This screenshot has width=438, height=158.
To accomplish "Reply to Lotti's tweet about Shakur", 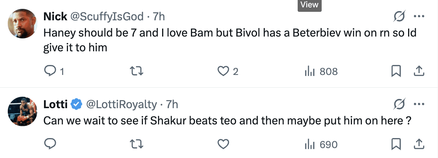I will (x=49, y=144).
